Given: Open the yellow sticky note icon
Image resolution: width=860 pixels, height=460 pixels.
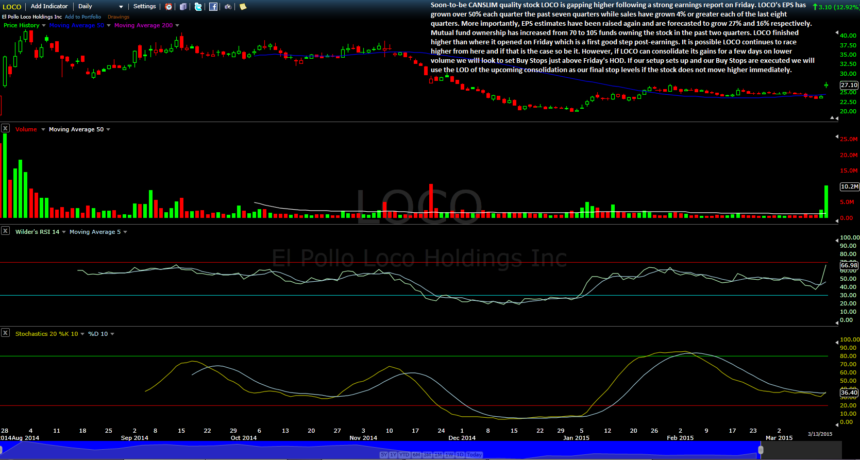Looking at the screenshot, I should (243, 7).
